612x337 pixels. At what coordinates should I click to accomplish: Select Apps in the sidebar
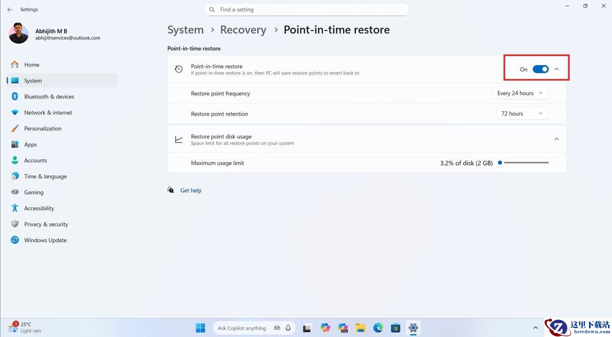31,145
